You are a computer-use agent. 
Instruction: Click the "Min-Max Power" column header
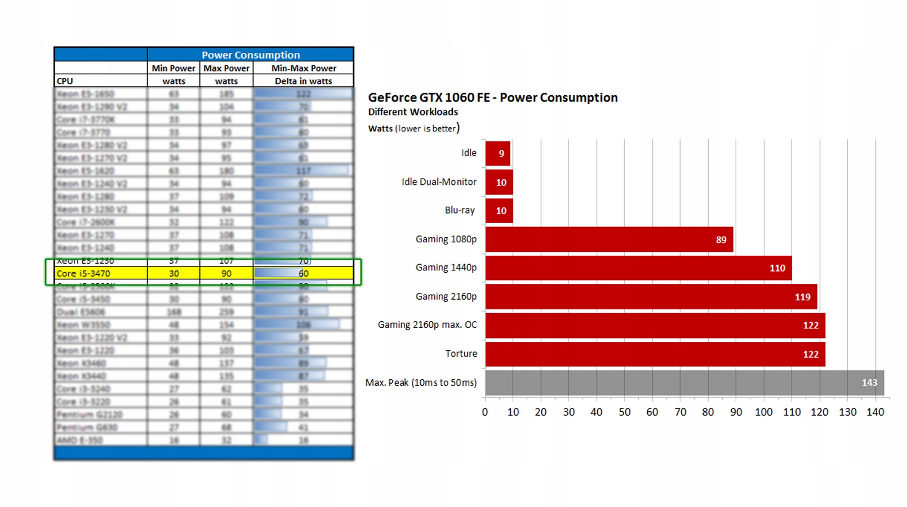point(304,68)
